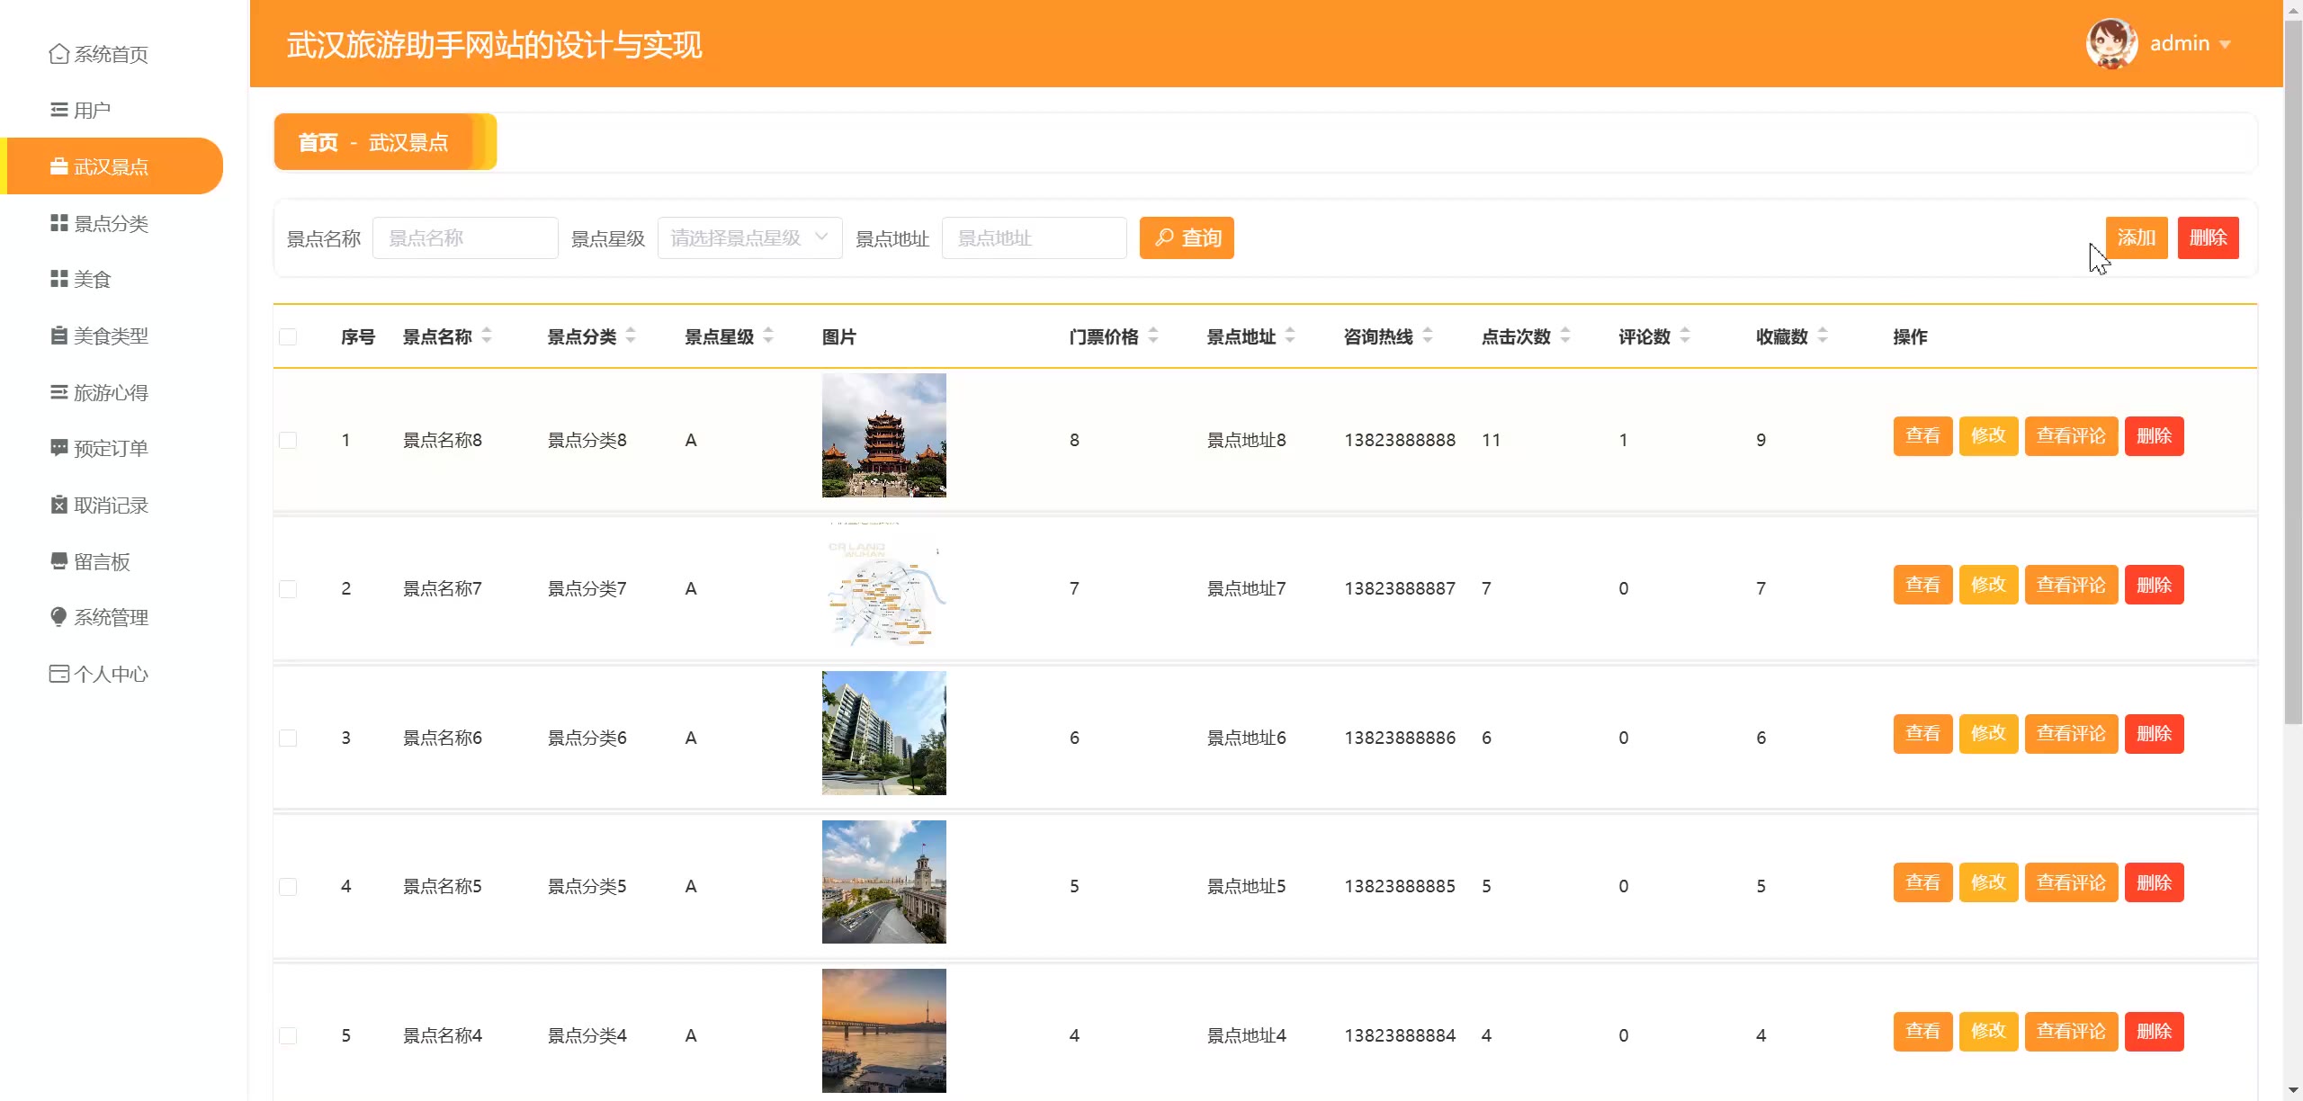Click the lightbulb icon beside 系统管理
Screen dimensions: 2303x1101
tap(58, 617)
